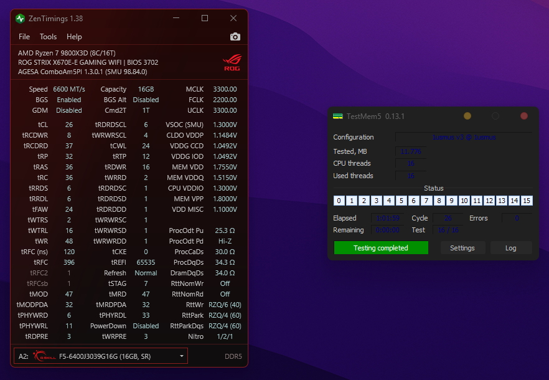Viewport: 549px width, 380px height.
Task: Click the camera screenshot icon in ZenTimings
Action: pyautogui.click(x=235, y=37)
